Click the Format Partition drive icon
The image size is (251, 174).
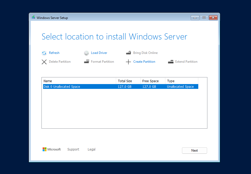pyautogui.click(x=86, y=61)
